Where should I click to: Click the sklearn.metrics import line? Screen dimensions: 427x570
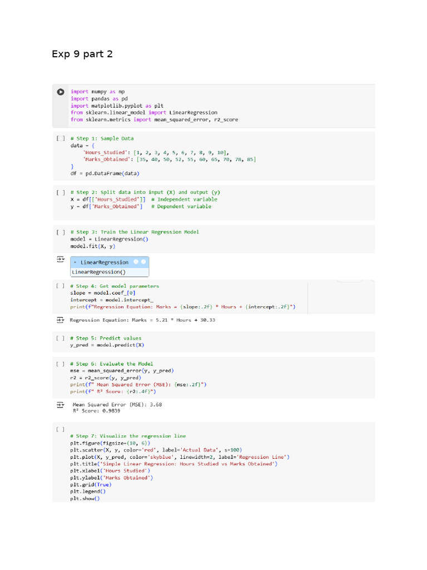pyautogui.click(x=155, y=120)
